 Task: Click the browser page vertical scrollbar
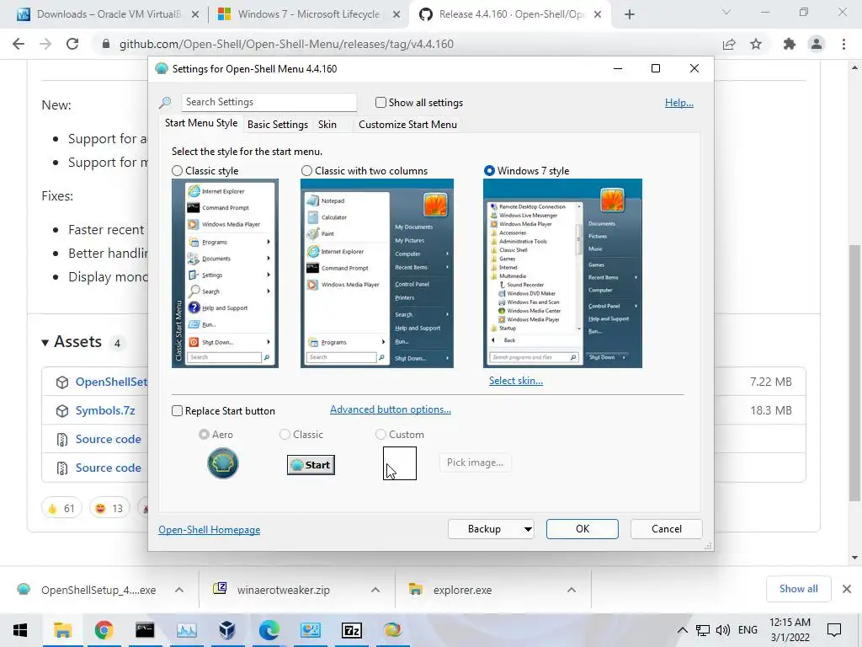click(x=854, y=372)
